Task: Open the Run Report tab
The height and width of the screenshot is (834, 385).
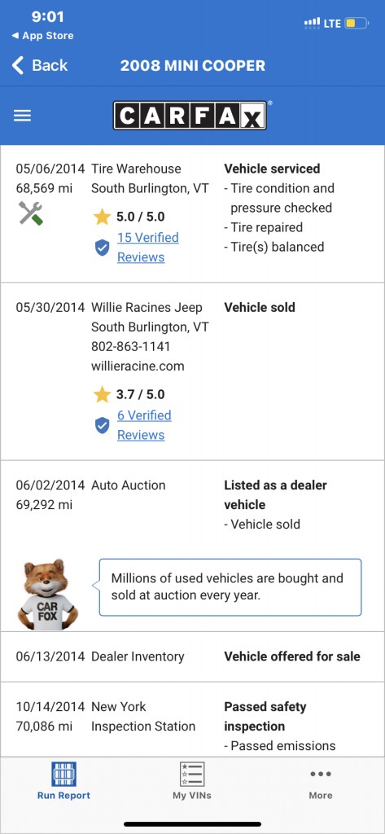Action: point(63,781)
